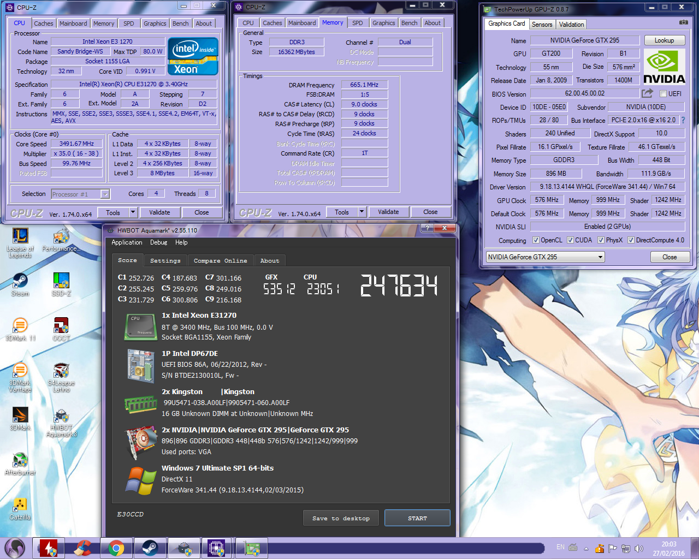Click the EN language indicator in taskbar

click(x=560, y=547)
